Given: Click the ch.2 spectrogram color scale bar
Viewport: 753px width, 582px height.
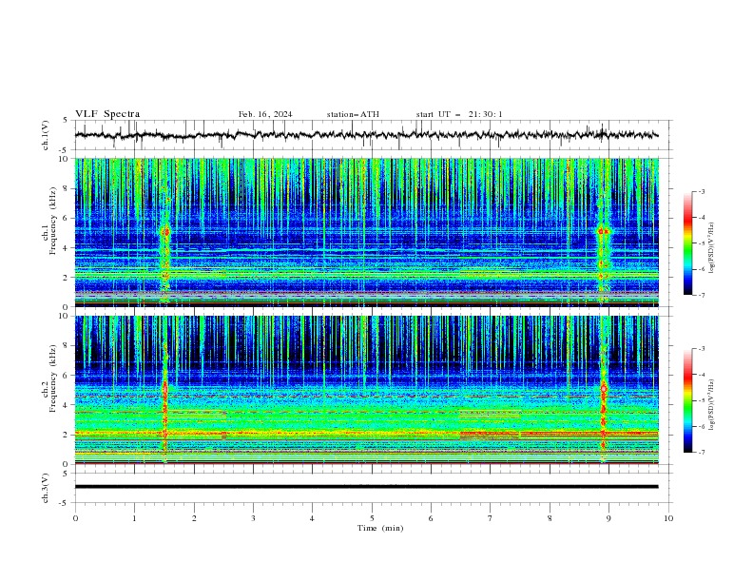Looking at the screenshot, I should pos(687,400).
